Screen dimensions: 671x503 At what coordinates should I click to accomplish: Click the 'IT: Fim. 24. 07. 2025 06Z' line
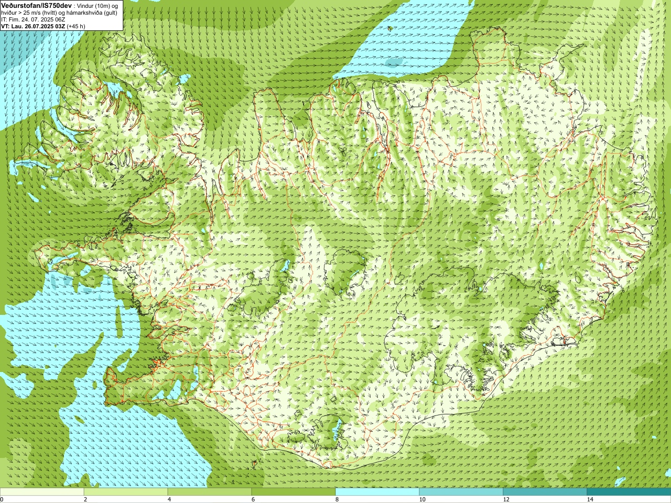[33, 19]
